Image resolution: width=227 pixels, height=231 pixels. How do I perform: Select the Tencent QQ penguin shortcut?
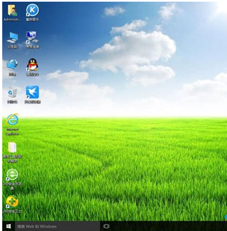32,65
